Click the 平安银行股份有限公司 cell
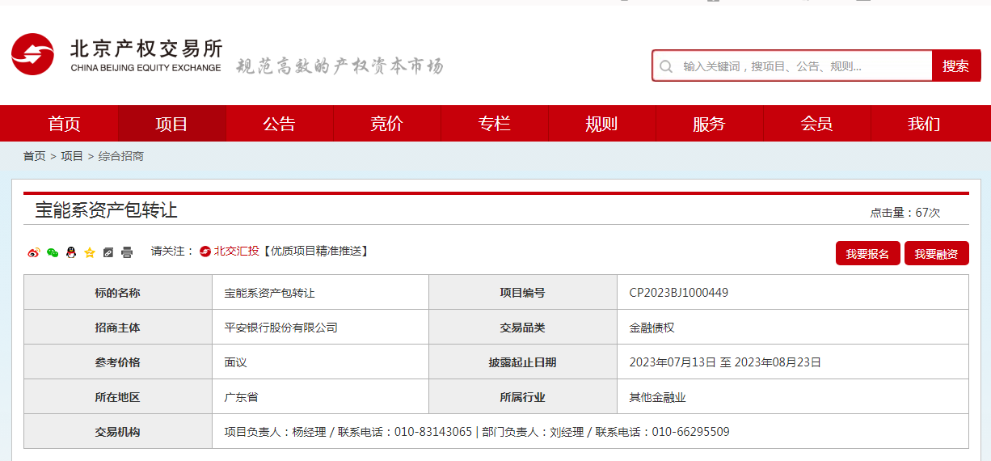Image resolution: width=991 pixels, height=461 pixels. click(x=320, y=328)
